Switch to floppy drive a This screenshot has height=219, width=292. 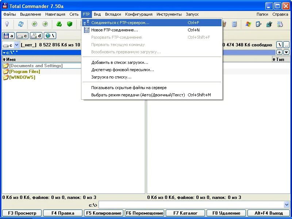[8, 35]
